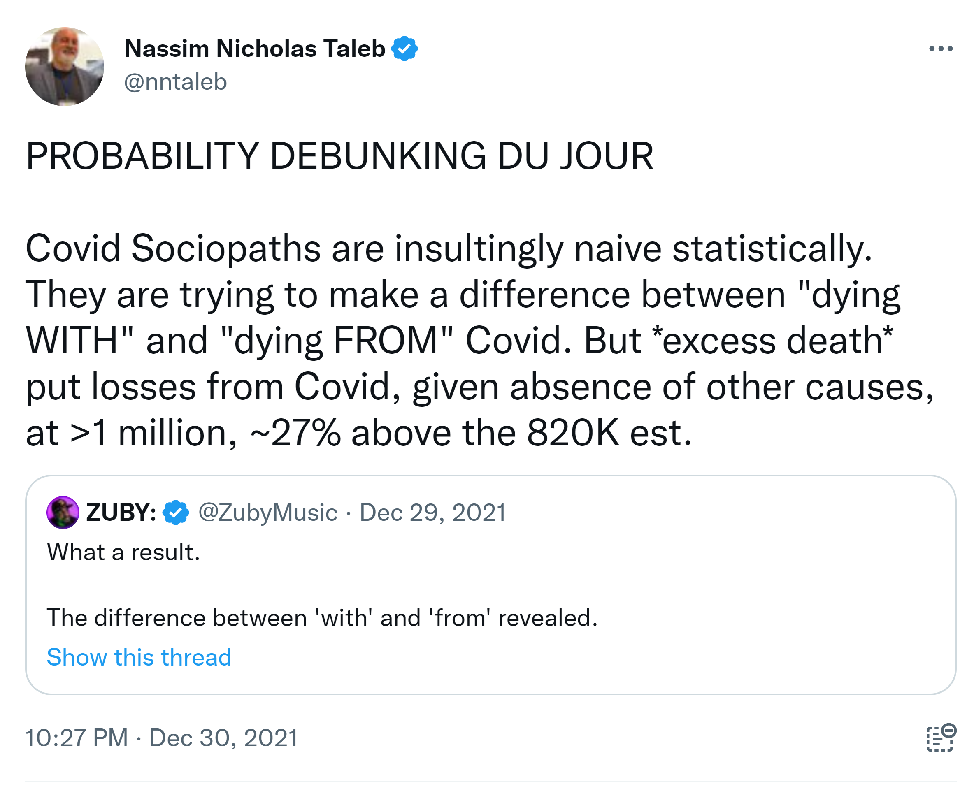The height and width of the screenshot is (798, 974).
Task: Click the '820K est.' text
Action: [609, 433]
